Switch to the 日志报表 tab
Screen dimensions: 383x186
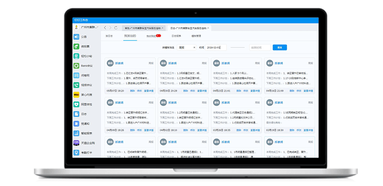tap(176, 36)
